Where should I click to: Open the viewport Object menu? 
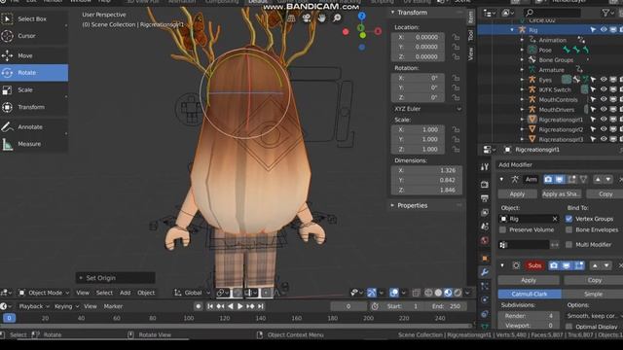pyautogui.click(x=146, y=293)
